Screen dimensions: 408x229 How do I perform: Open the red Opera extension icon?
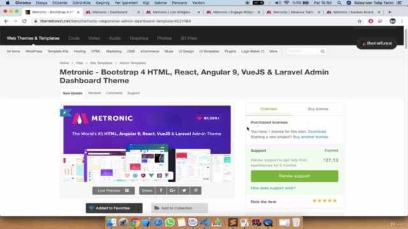pos(371,21)
